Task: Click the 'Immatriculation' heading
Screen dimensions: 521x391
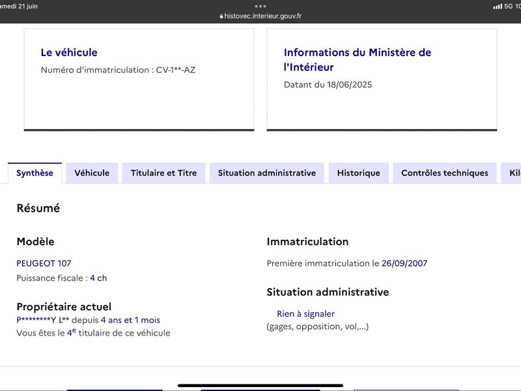Action: (x=307, y=241)
